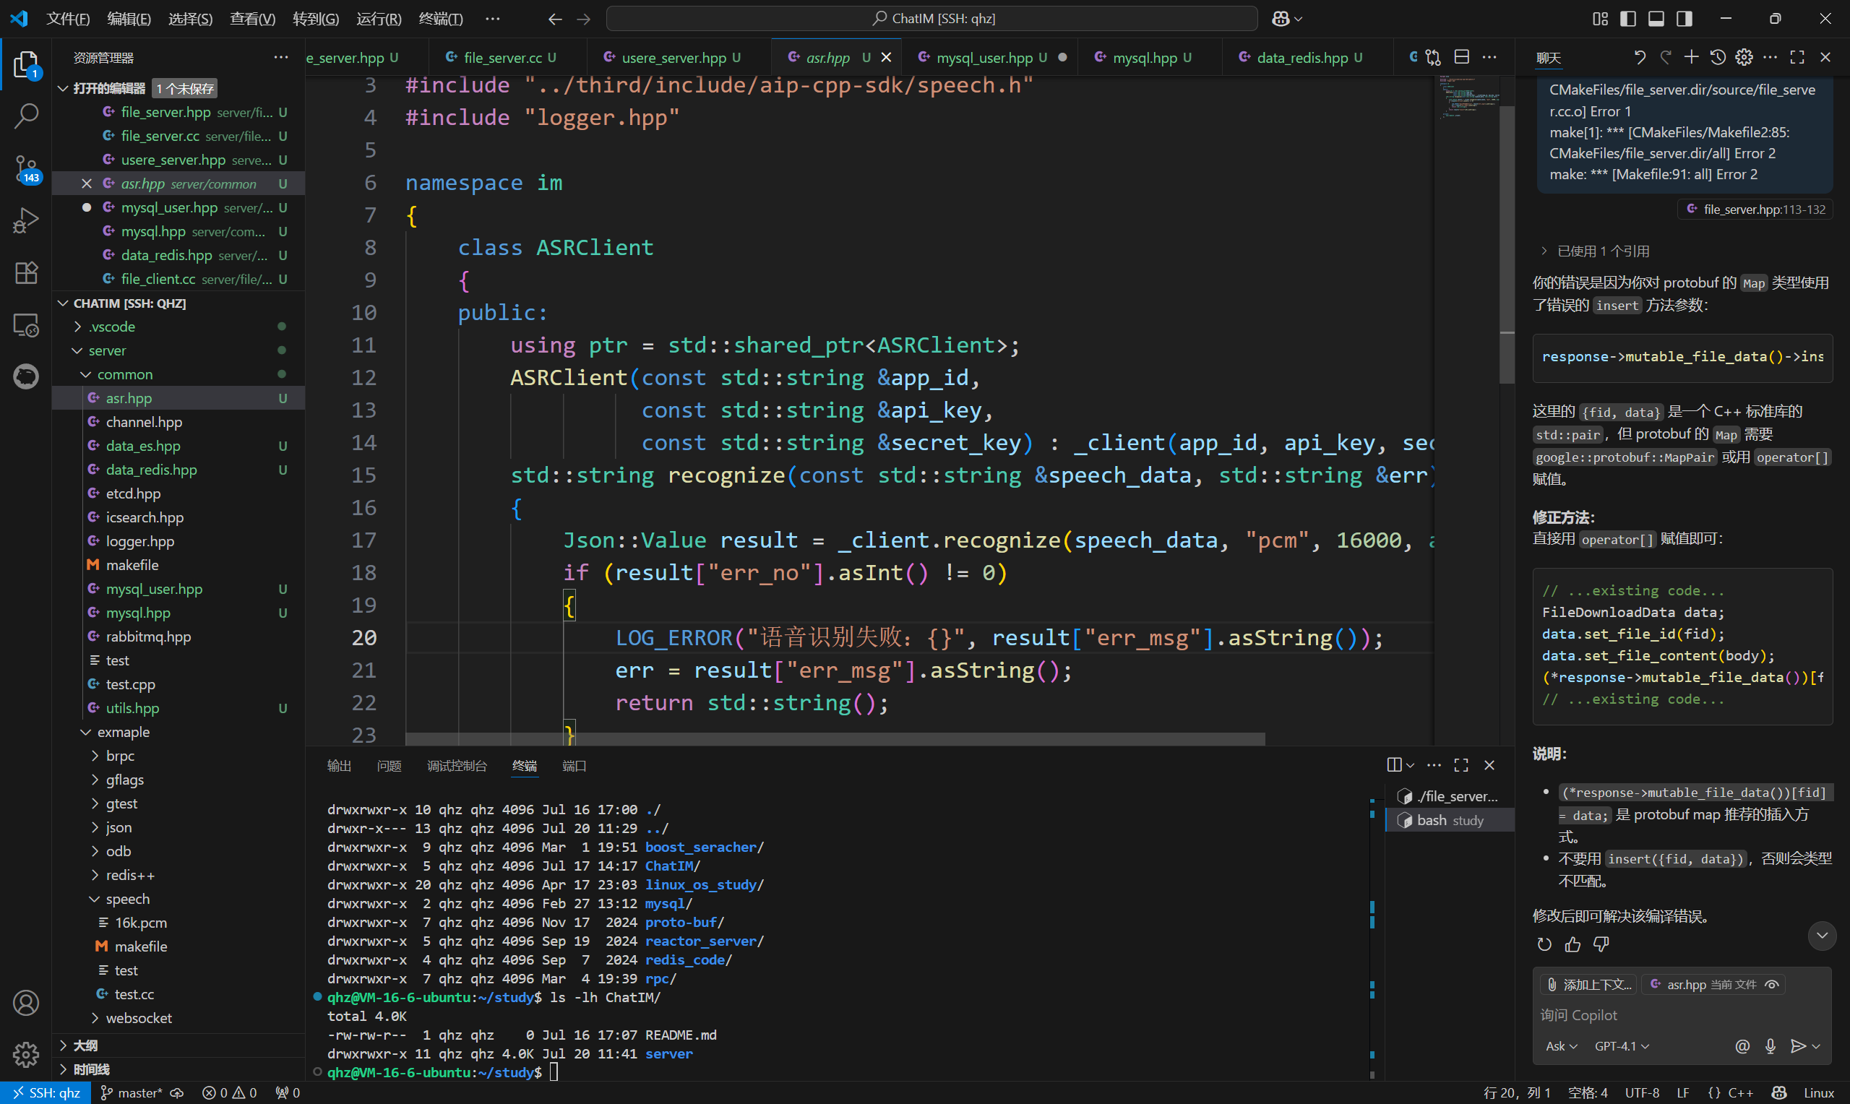Screen dimensions: 1850x1104
Task: Open the Debug Console tab
Action: tap(457, 766)
